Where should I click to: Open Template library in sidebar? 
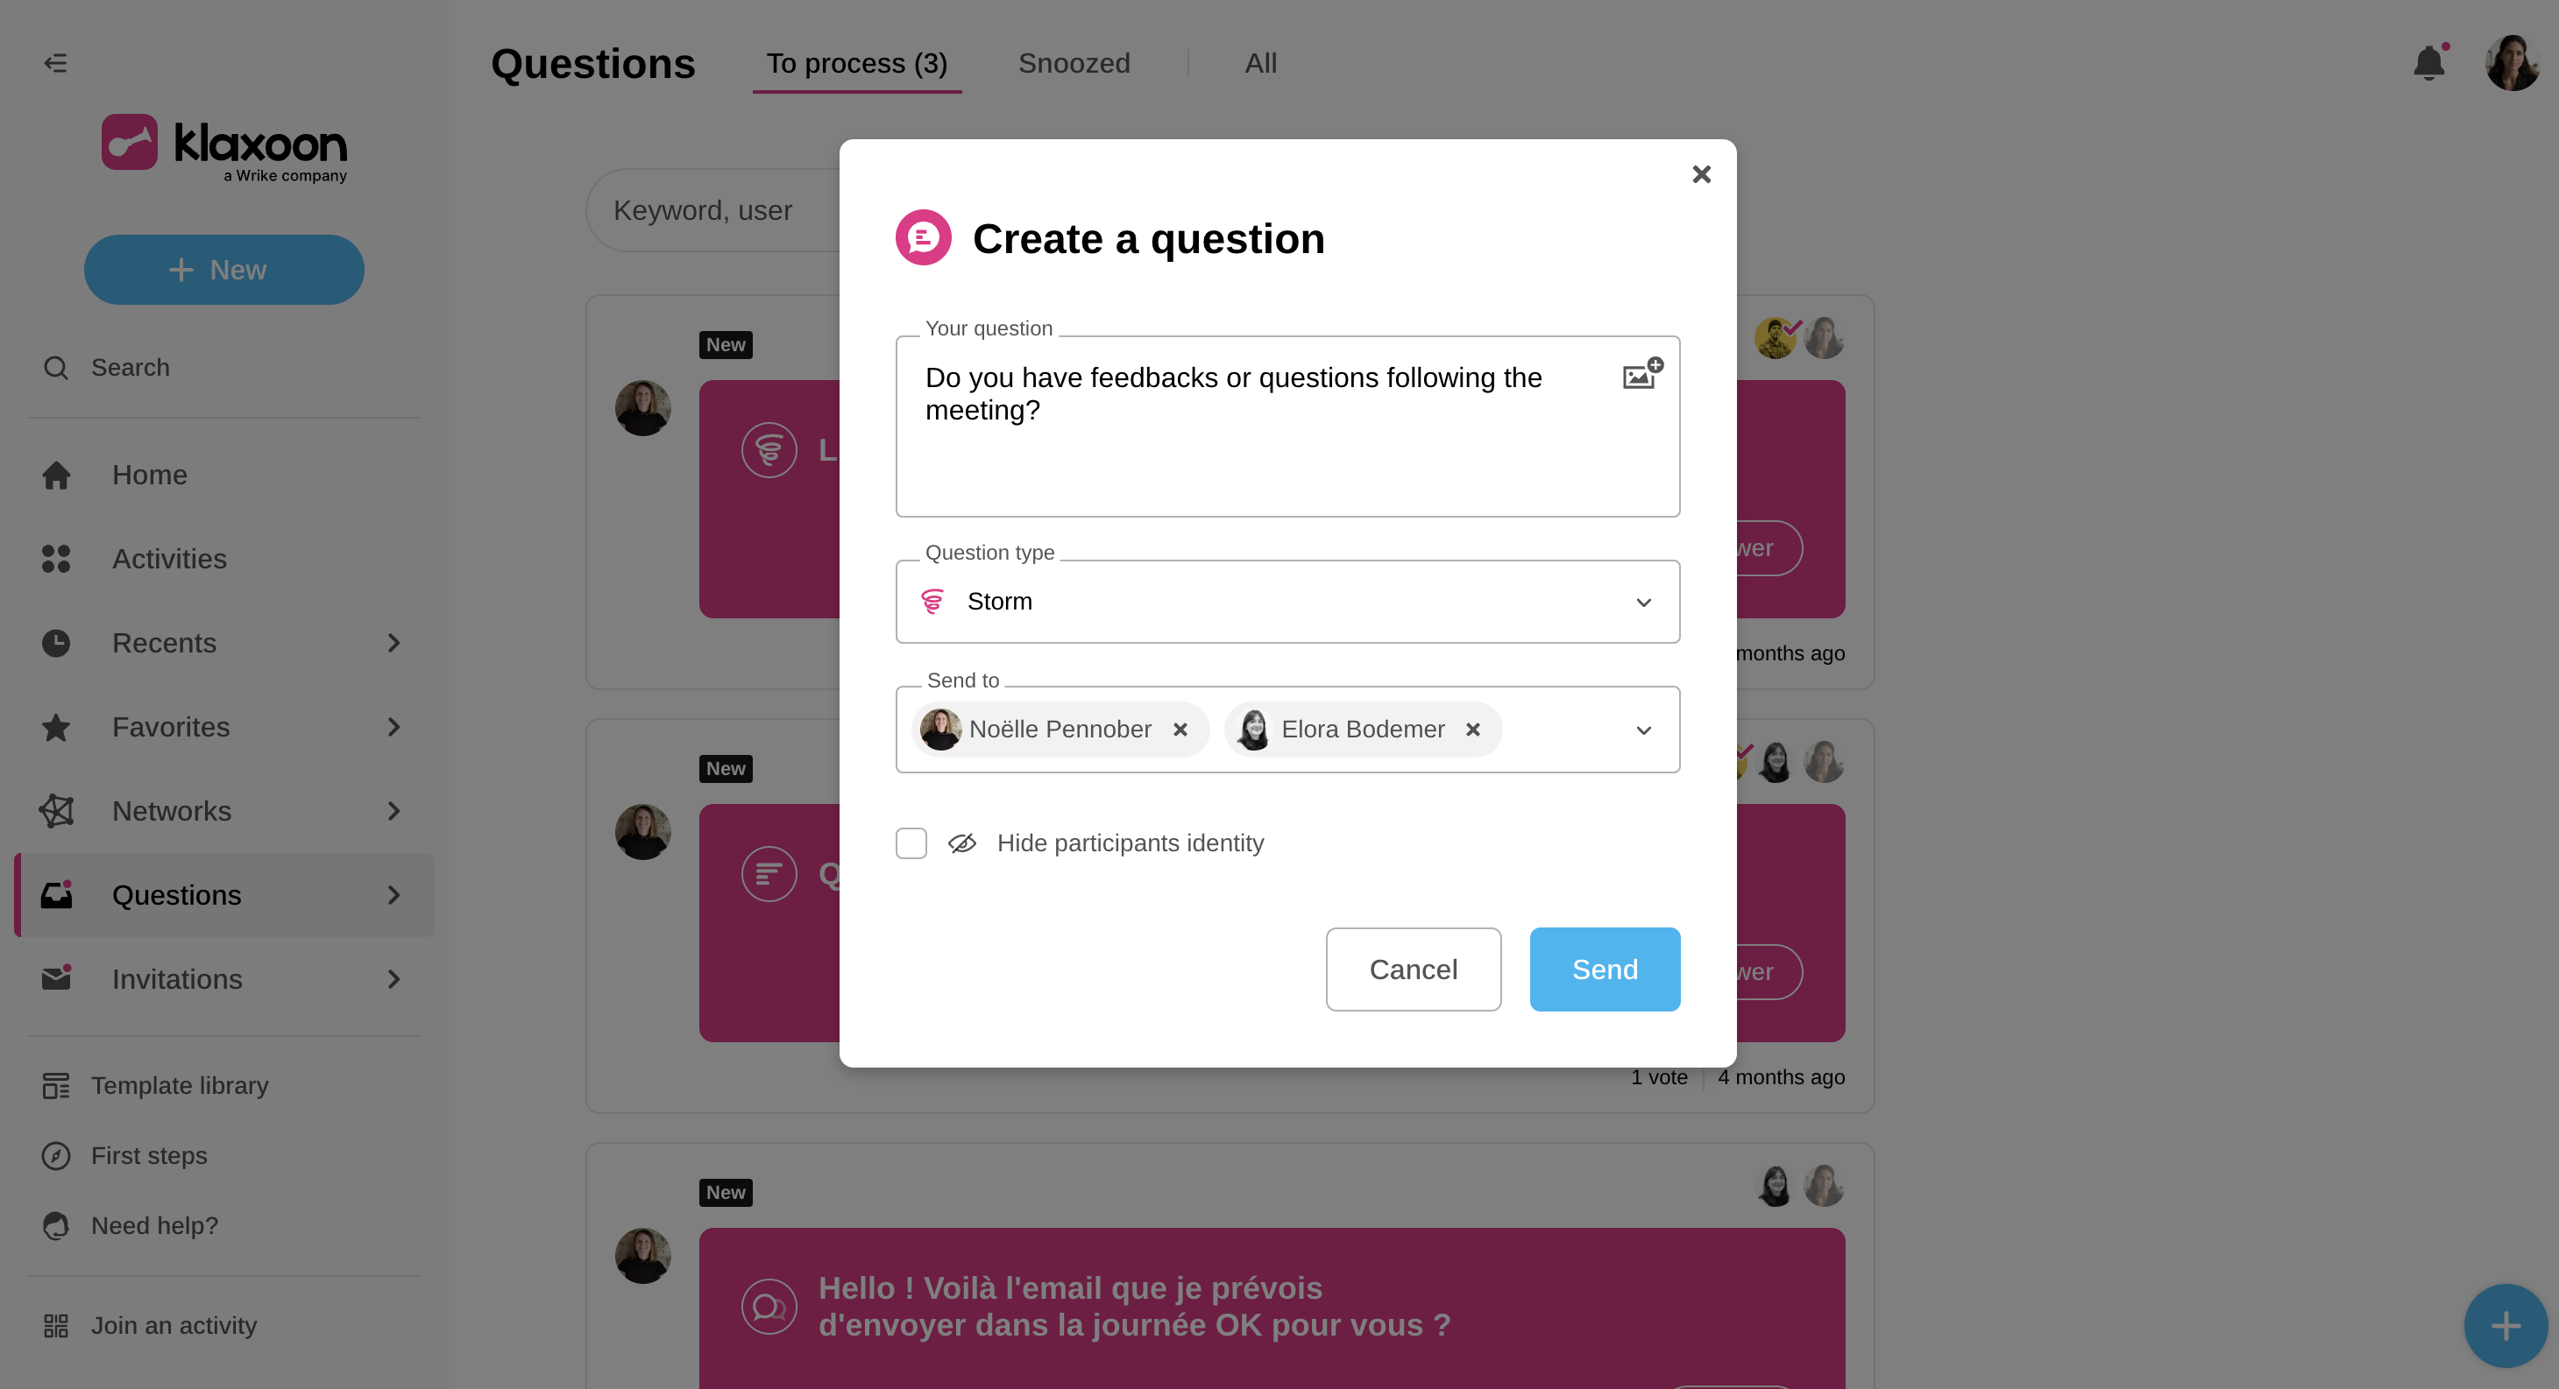[179, 1085]
